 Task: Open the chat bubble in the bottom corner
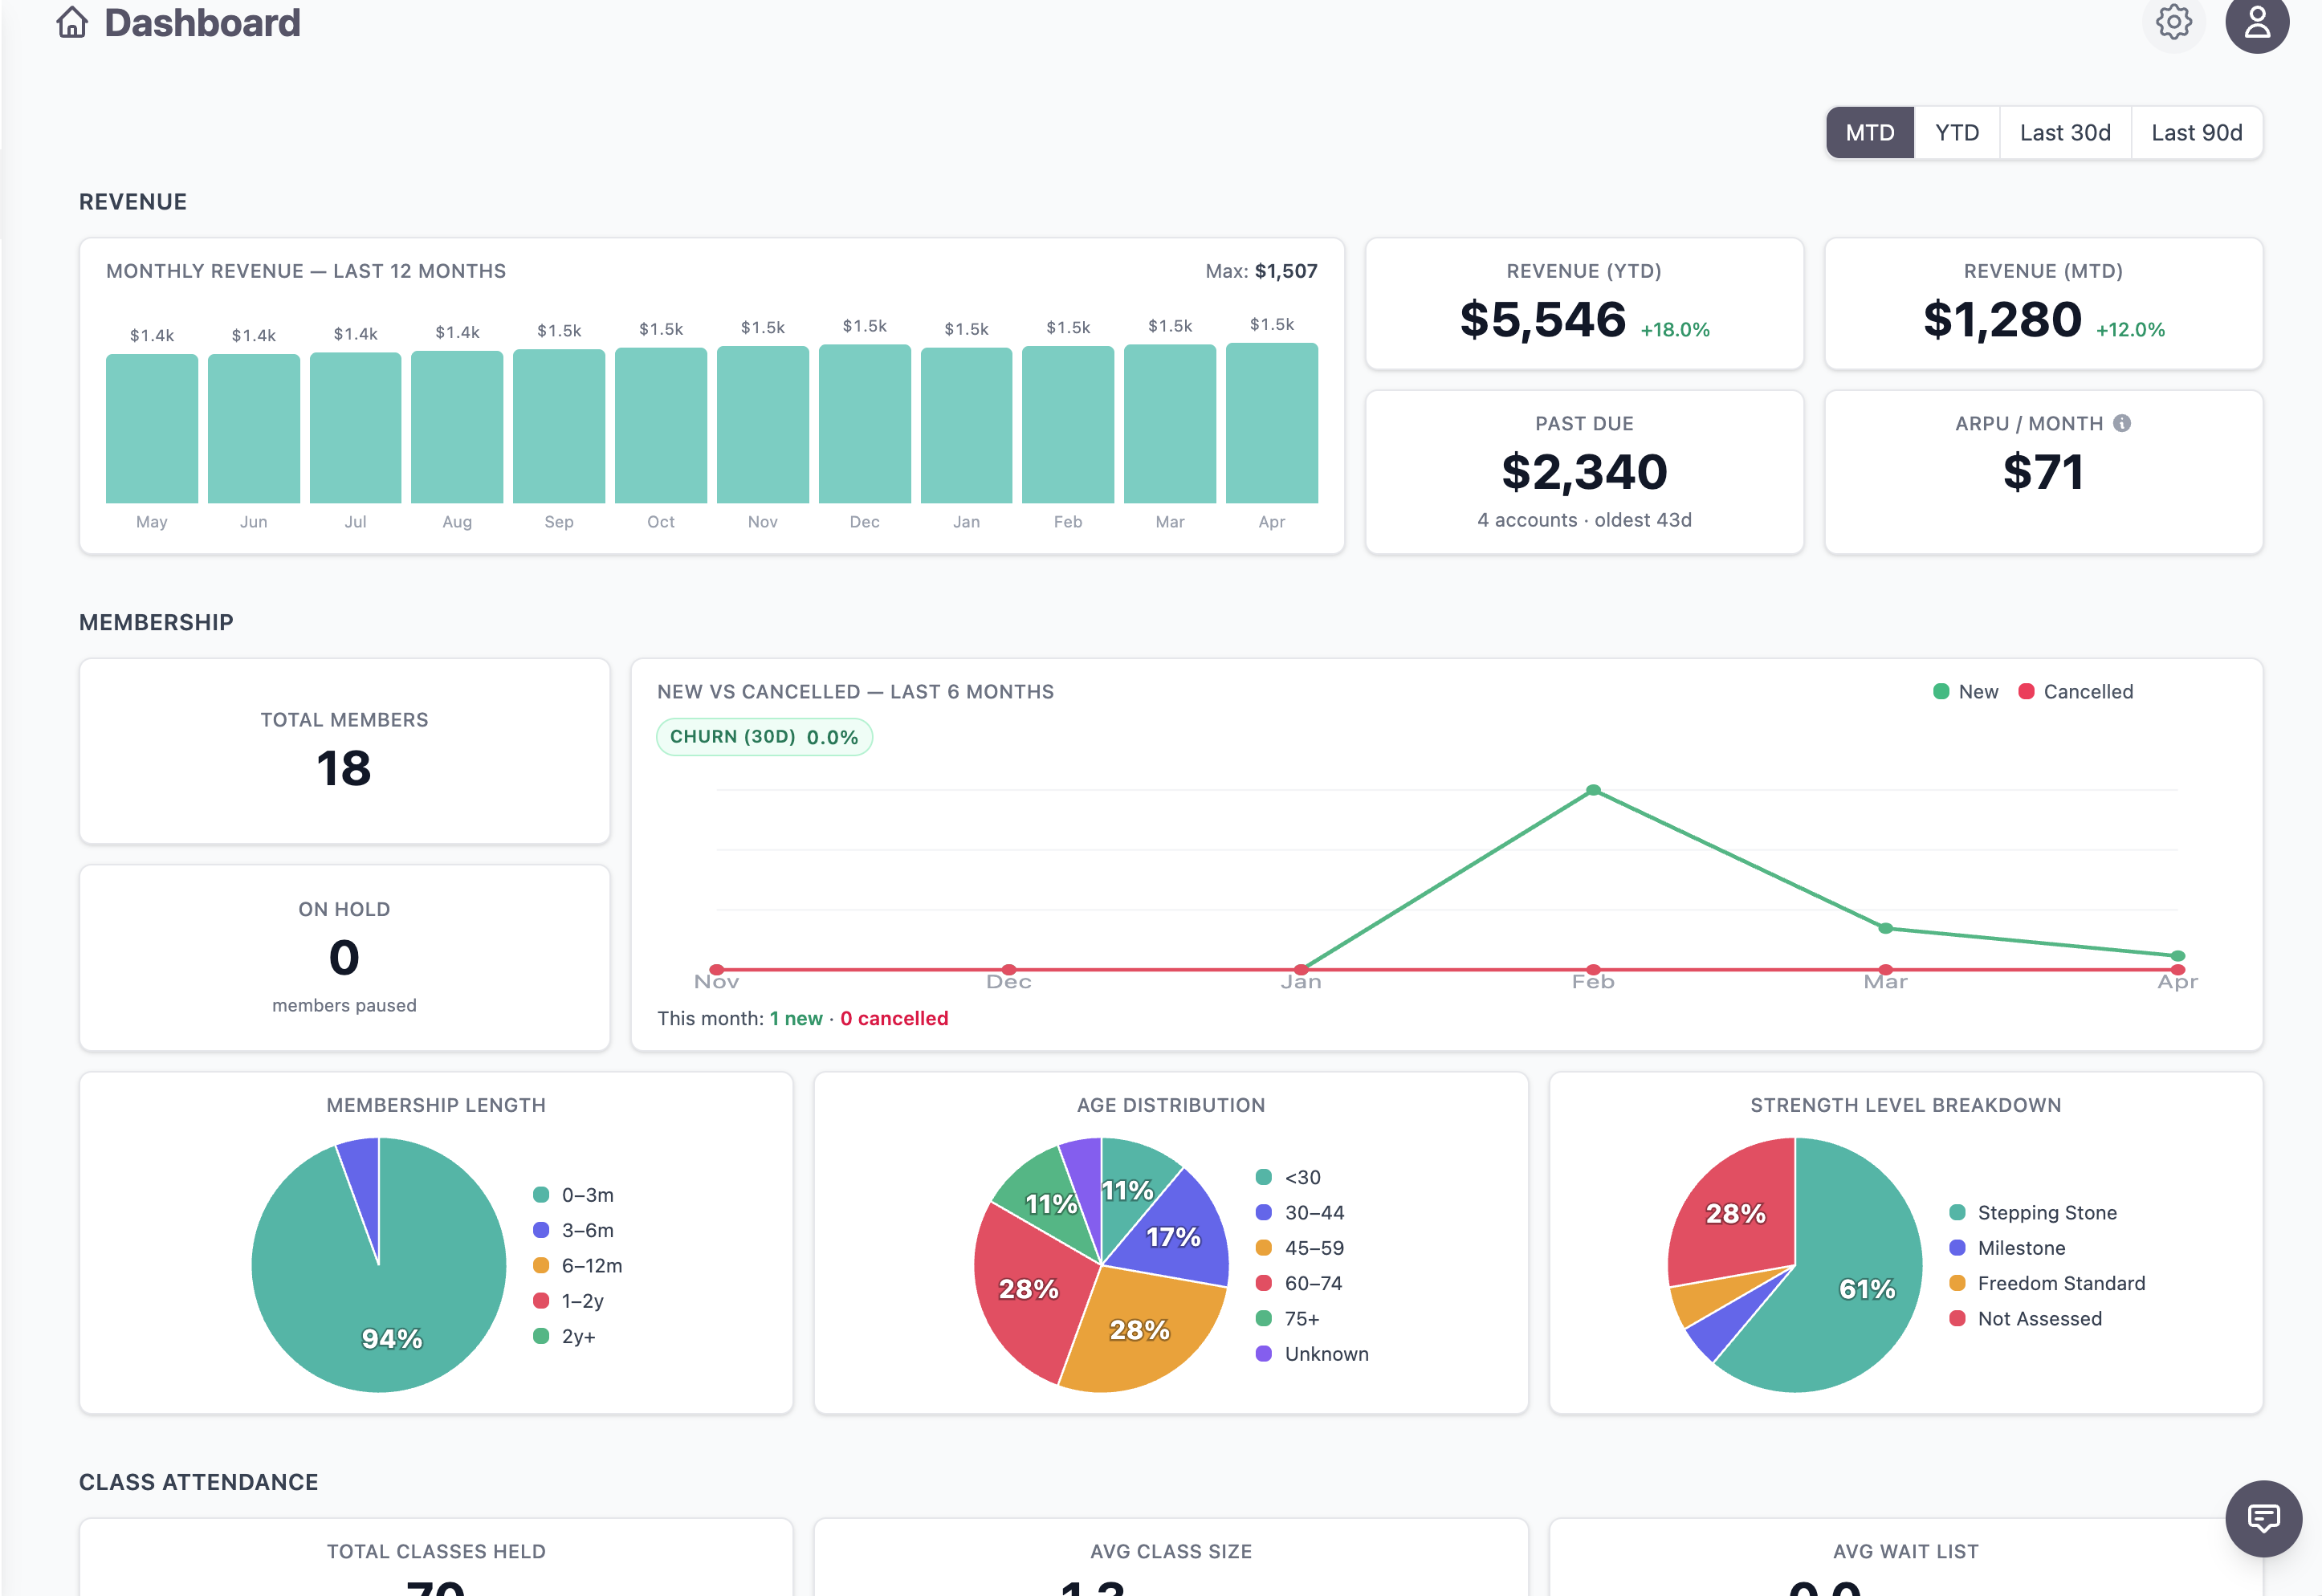point(2264,1519)
